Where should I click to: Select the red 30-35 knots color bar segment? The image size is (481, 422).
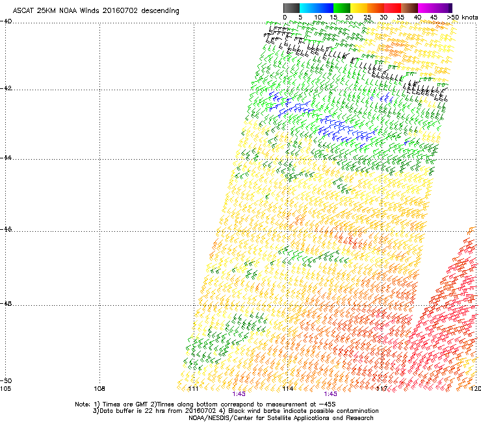[x=393, y=8]
